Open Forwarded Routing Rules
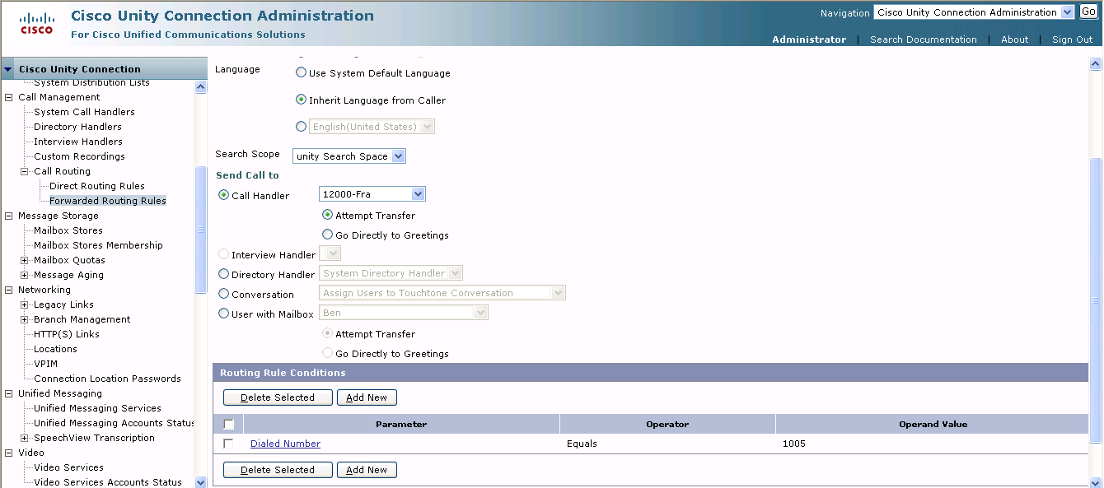The width and height of the screenshot is (1104, 488). [x=107, y=201]
